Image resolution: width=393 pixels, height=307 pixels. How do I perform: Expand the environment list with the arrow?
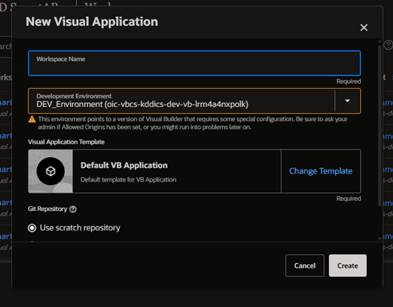[x=347, y=101]
